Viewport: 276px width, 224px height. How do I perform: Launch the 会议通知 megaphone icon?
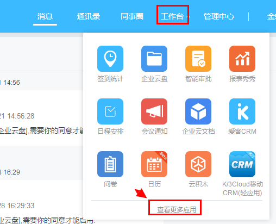click(154, 111)
